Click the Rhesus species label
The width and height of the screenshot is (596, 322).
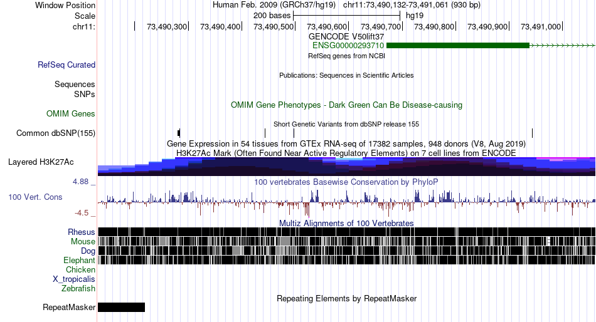[x=82, y=232]
